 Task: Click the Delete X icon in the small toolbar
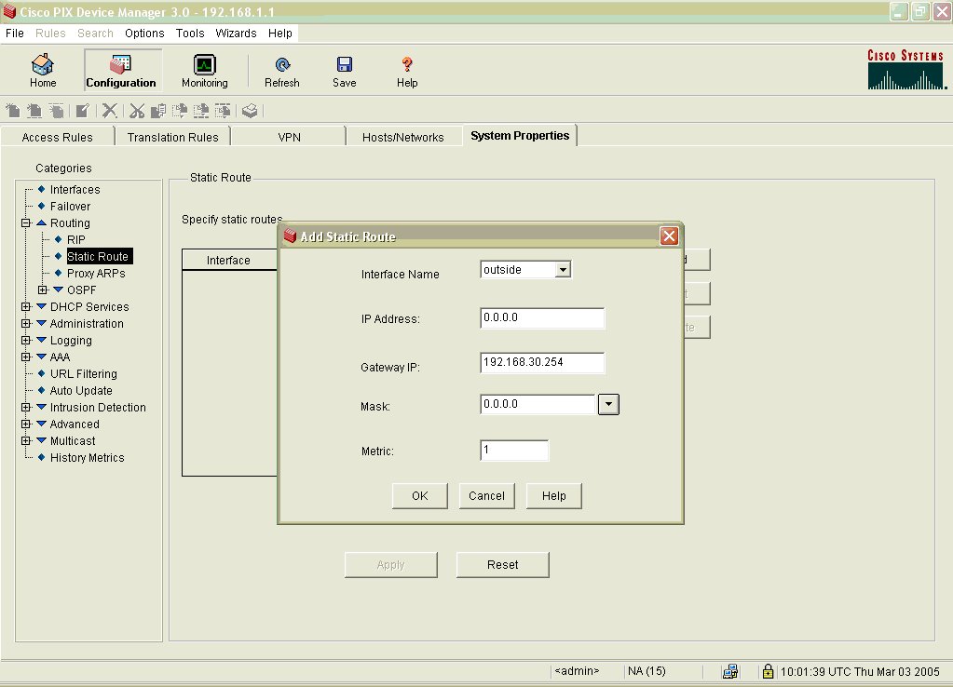click(109, 111)
